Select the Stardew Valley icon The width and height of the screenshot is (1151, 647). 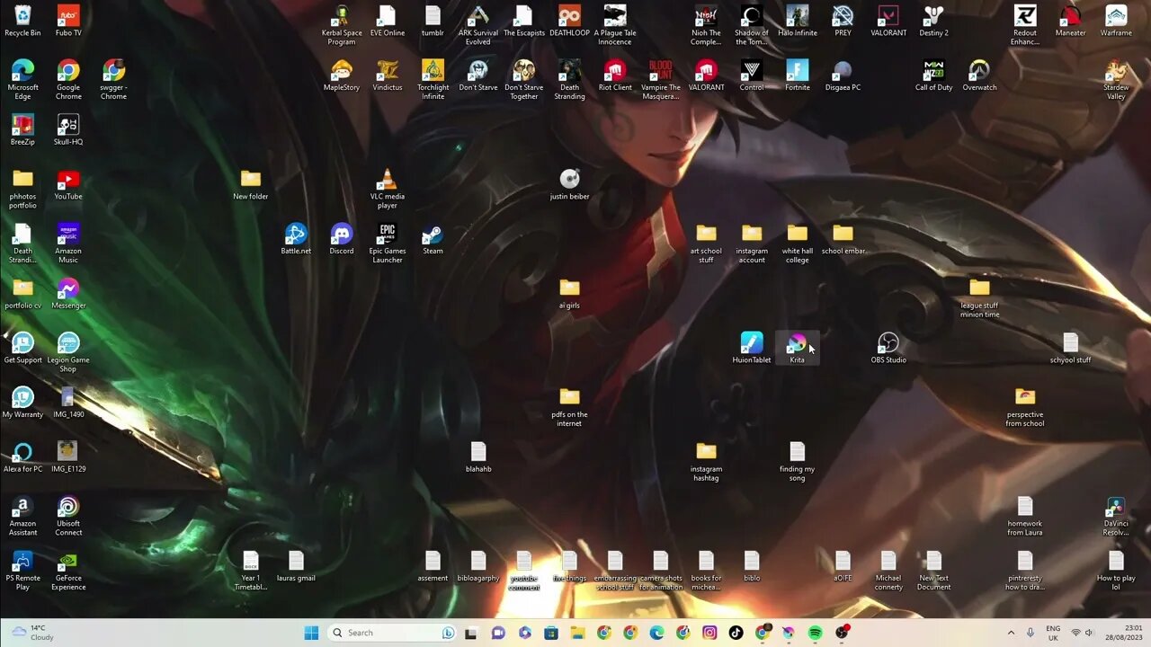(1116, 80)
